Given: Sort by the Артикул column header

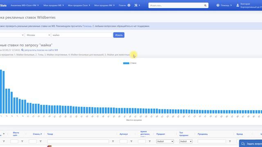Looking at the screenshot, I should 124,134.
